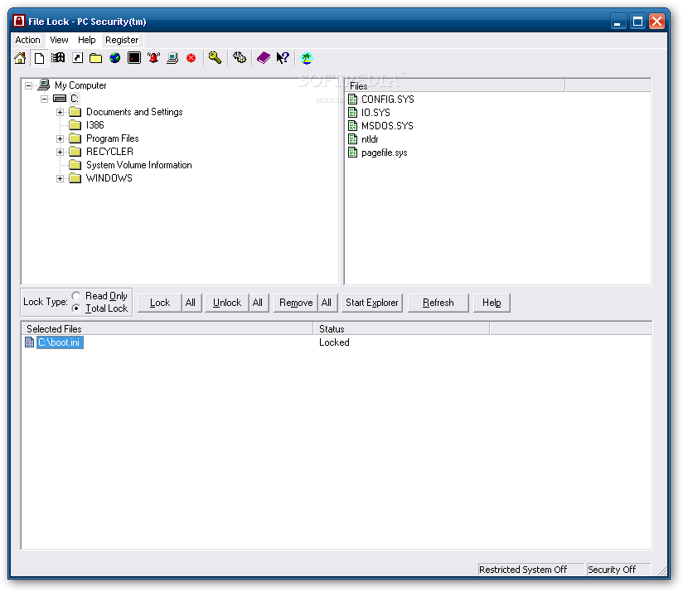This screenshot has width=683, height=592.
Task: Click the I386 folder icon
Action: coord(75,124)
